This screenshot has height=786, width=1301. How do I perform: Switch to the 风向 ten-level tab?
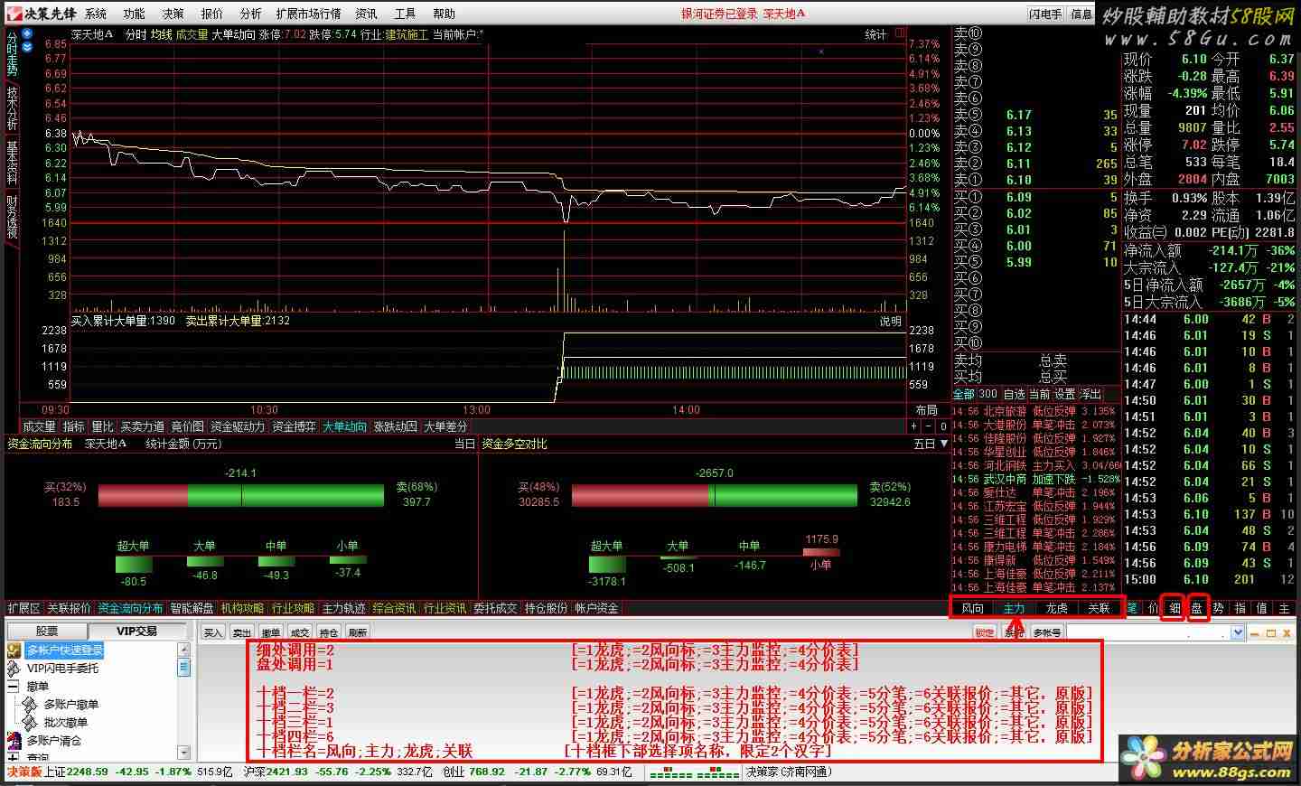coord(972,609)
